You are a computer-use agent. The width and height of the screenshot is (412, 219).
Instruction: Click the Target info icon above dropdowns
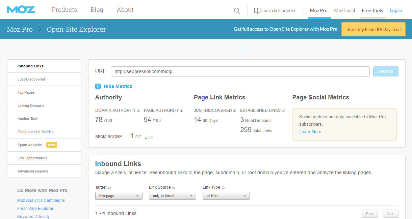click(x=109, y=187)
